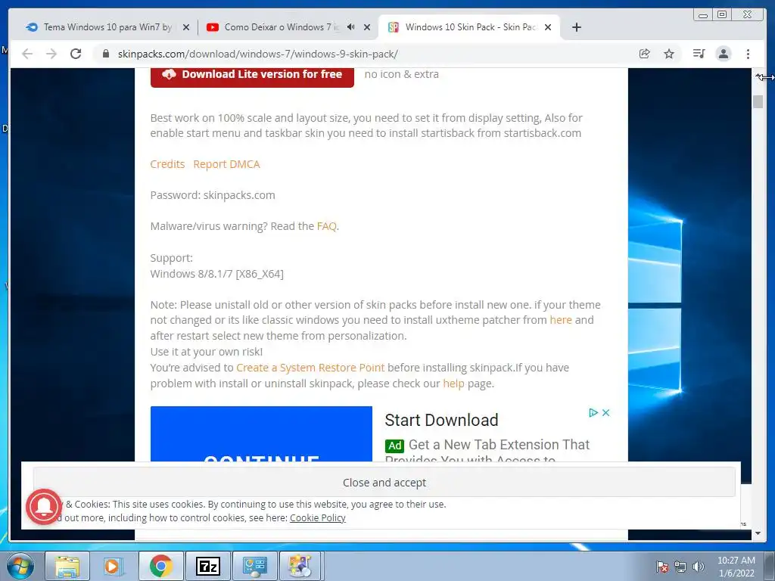Open the Control Panel taskbar item
The height and width of the screenshot is (581, 775).
[254, 566]
